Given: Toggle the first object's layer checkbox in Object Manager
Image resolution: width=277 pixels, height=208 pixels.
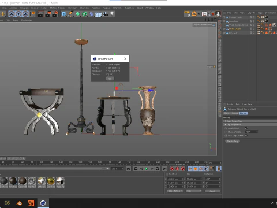Looking at the screenshot, I should [x=251, y=17].
